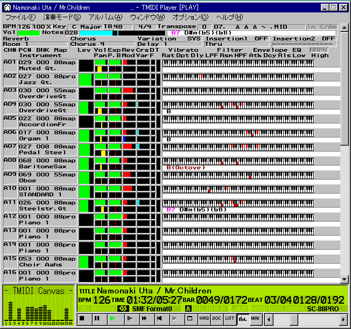Click the 'in C/Am' indicator
351x329 pixels.
(322, 27)
